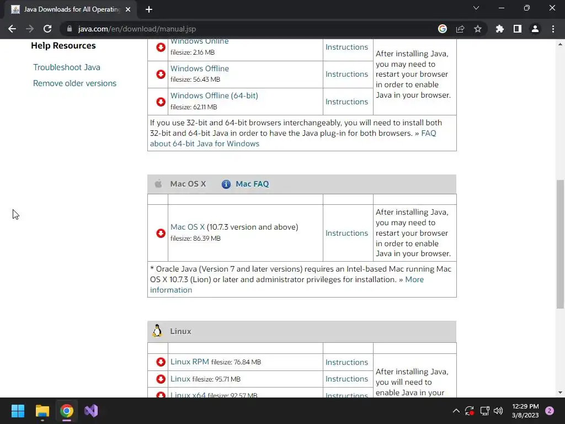Share this page using the share icon
Screen dimensions: 565x424
460,29
